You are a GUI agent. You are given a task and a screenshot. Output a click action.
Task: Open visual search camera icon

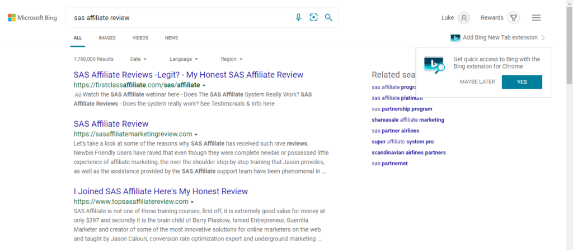pos(313,17)
